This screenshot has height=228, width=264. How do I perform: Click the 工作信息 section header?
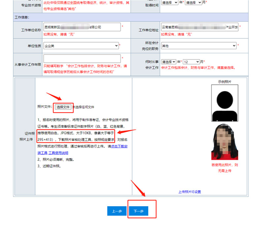[22, 17]
